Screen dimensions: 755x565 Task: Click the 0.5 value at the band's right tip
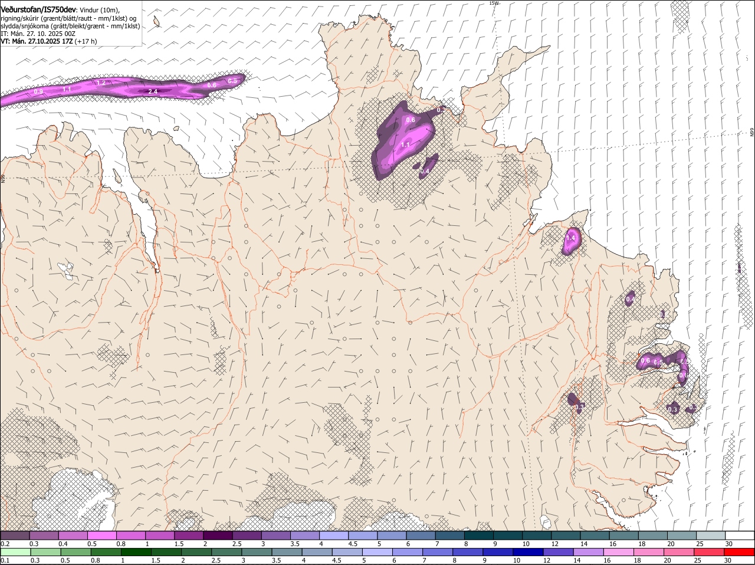pyautogui.click(x=232, y=81)
